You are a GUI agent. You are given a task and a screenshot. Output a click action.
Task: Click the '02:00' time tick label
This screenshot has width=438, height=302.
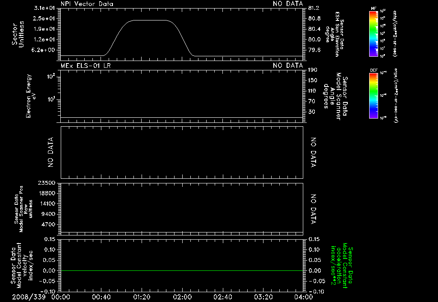pyautogui.click(x=182, y=297)
